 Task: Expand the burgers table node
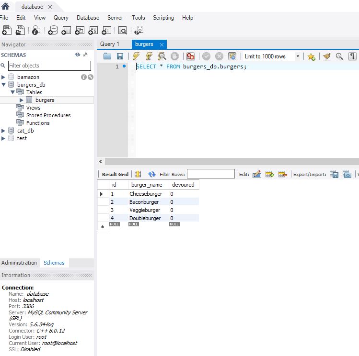point(21,100)
